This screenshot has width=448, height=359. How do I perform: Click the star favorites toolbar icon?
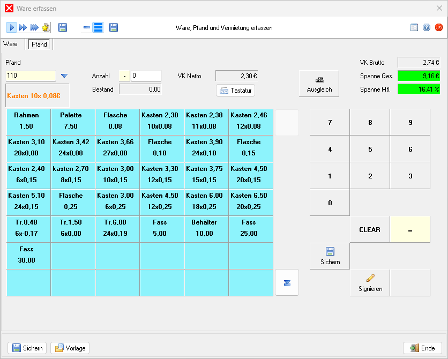(x=46, y=27)
